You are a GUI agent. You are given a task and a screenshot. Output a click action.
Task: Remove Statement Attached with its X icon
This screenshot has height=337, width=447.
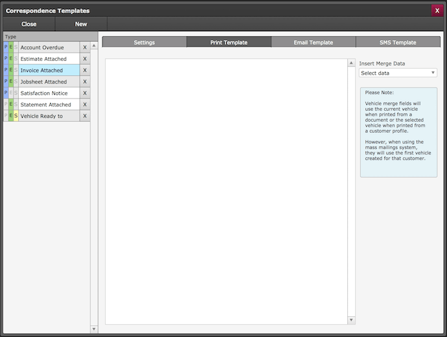(84, 104)
